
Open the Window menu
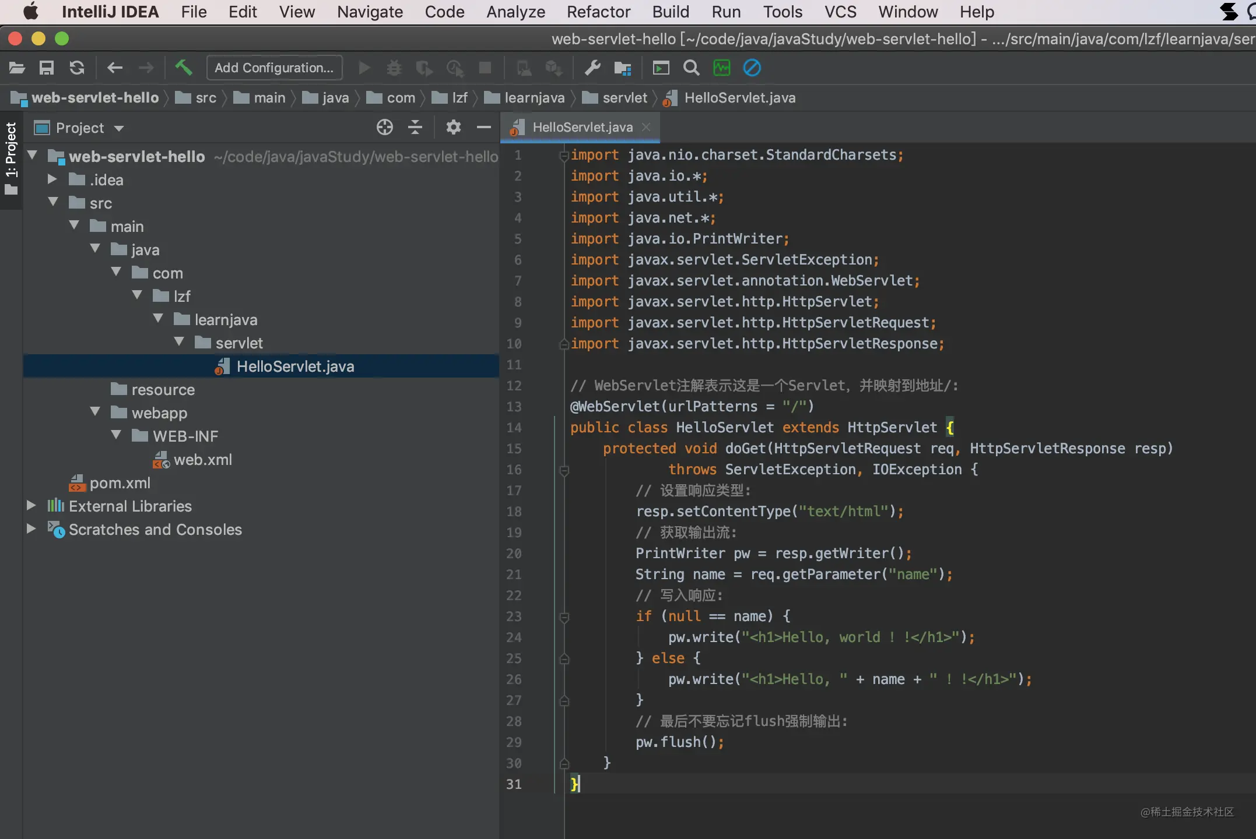tap(908, 12)
